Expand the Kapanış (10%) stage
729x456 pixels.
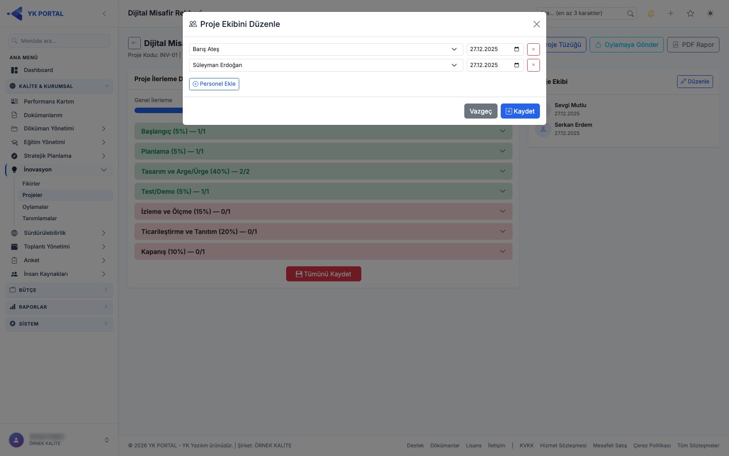tap(323, 252)
